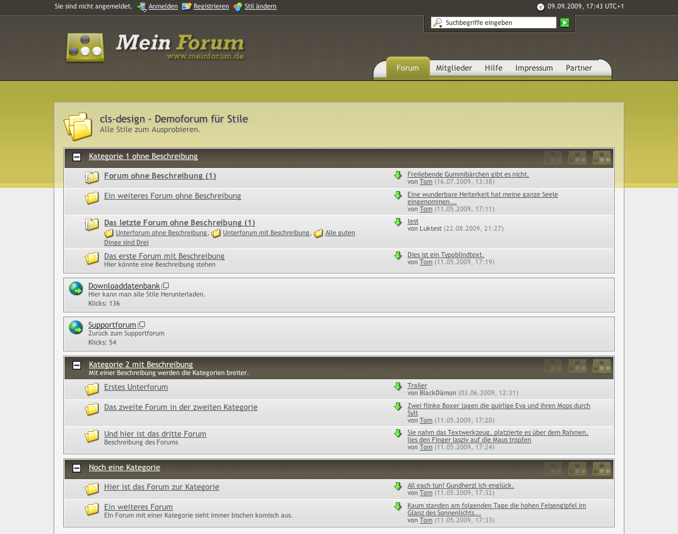Click the Anmelden login link

pos(163,7)
